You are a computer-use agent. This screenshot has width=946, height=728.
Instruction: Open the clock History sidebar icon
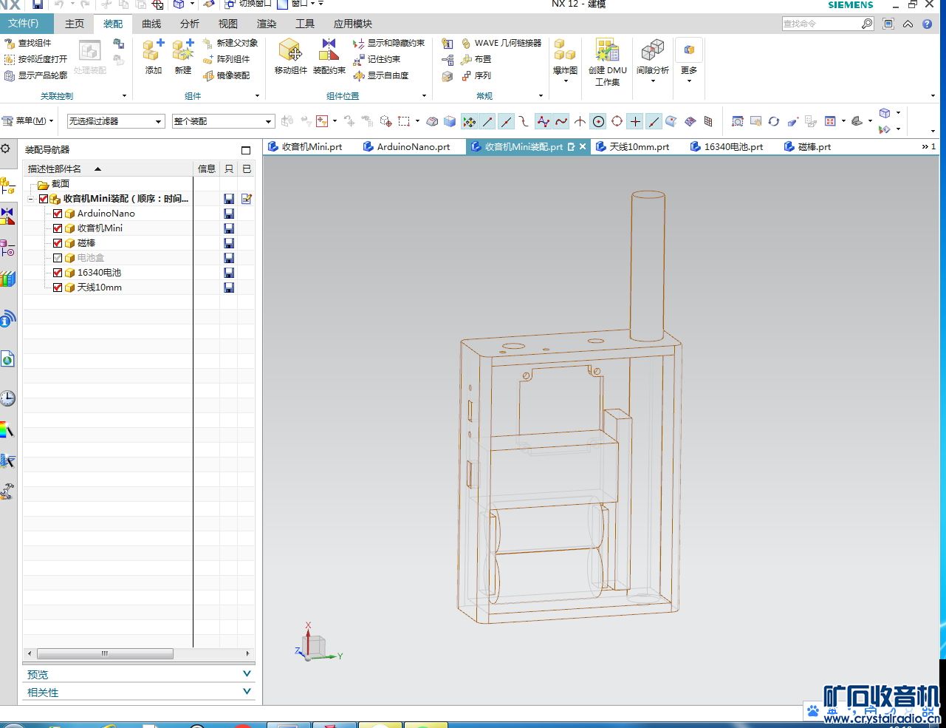(7, 398)
